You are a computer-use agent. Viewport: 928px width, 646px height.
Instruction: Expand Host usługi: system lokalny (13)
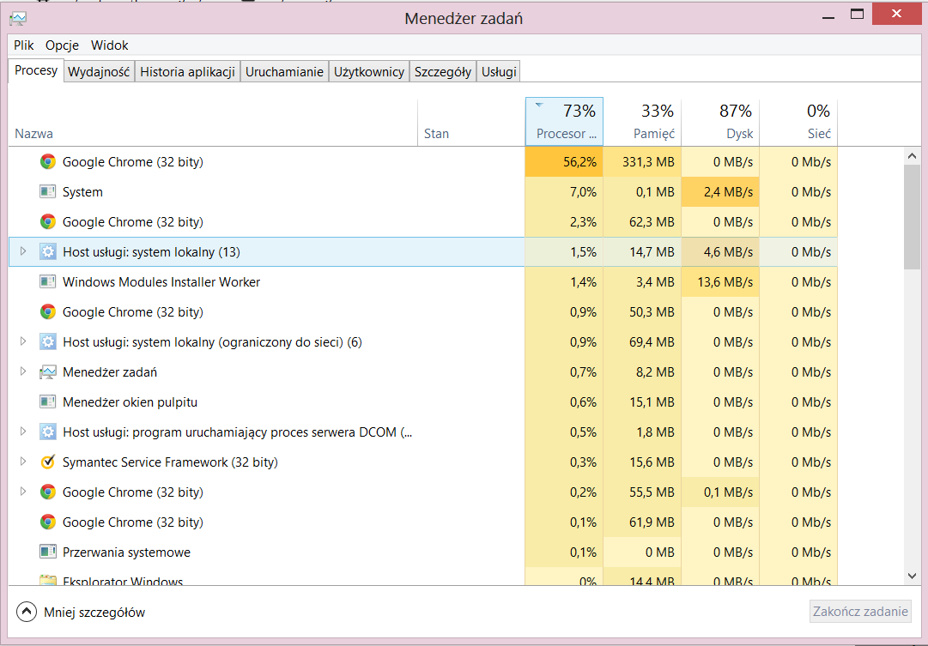[23, 252]
